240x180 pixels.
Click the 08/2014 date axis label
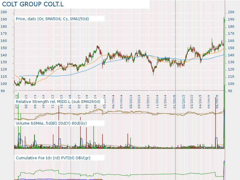point(131,102)
